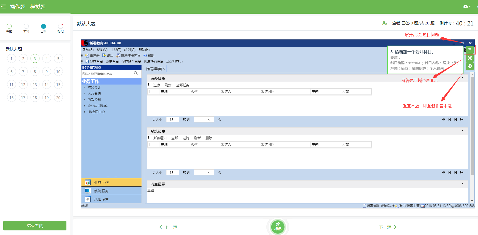Select the 系统服务 panel

[111, 191]
